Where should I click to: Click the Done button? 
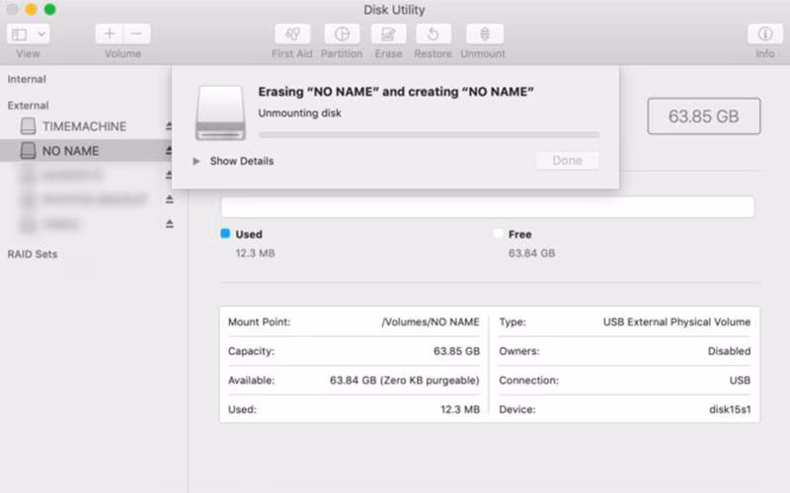point(567,161)
